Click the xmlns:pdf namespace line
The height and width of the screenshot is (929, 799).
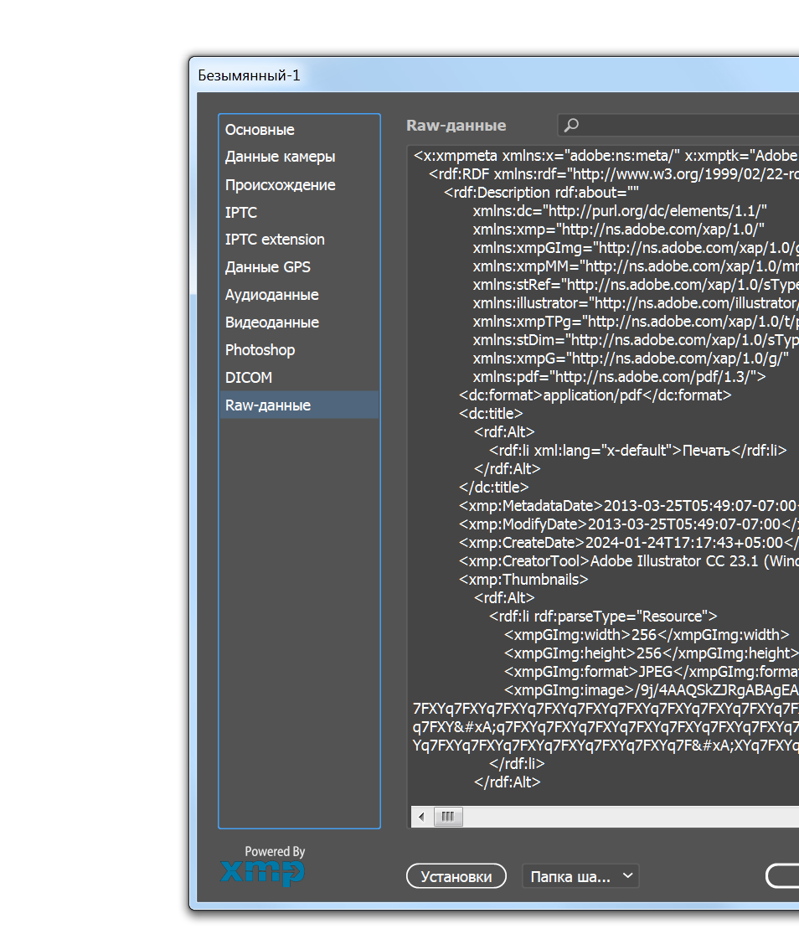coord(619,377)
